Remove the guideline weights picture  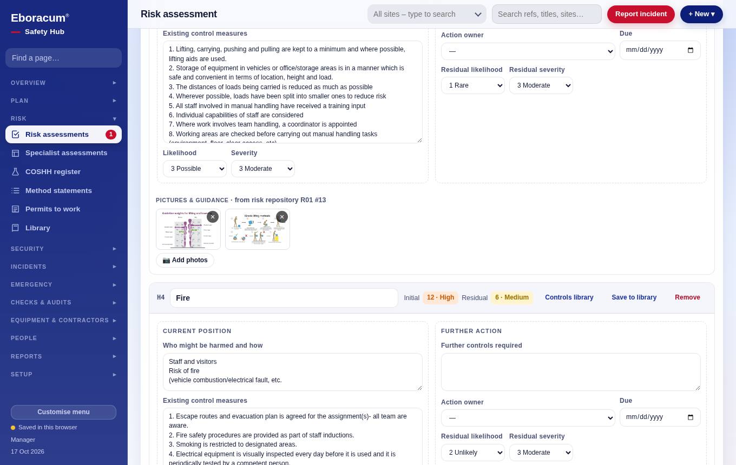pos(213,217)
